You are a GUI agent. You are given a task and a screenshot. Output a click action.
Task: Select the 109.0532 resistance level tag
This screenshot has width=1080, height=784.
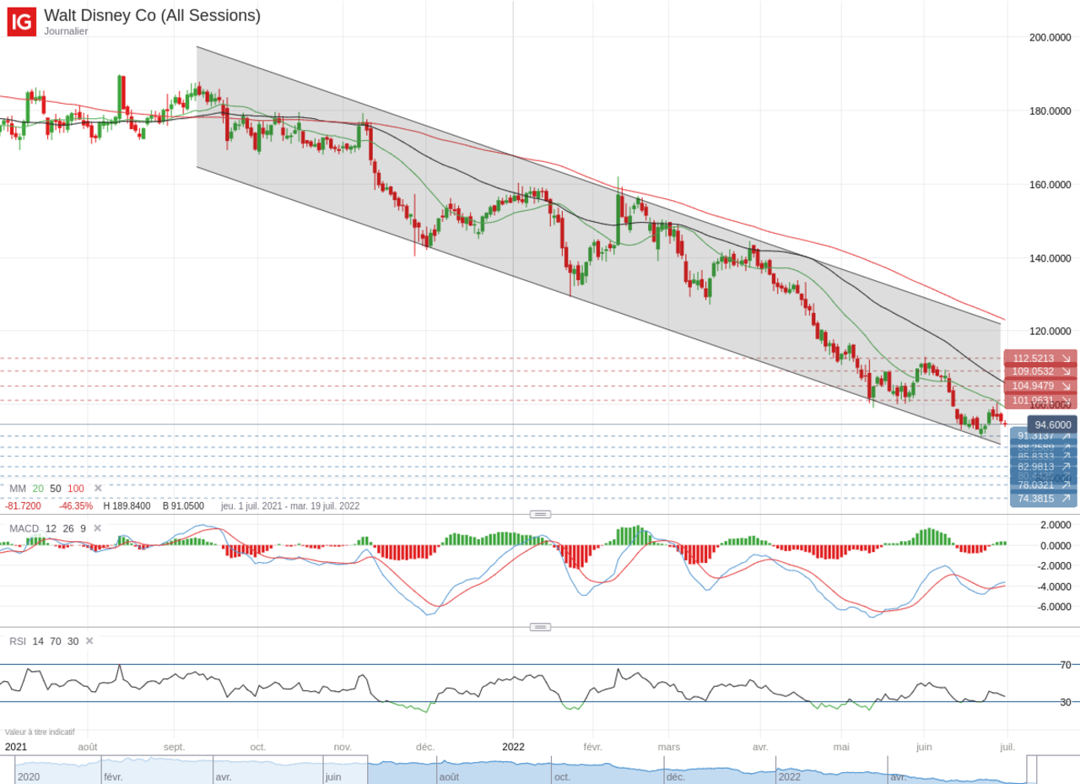pyautogui.click(x=1040, y=371)
